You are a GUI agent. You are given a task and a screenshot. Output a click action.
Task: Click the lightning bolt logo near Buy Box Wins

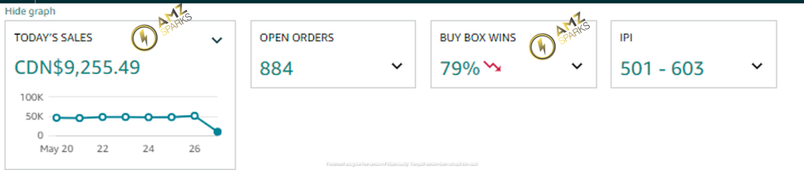[542, 46]
